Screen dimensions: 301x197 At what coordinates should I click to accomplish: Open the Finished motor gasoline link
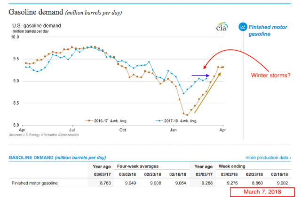(x=268, y=30)
